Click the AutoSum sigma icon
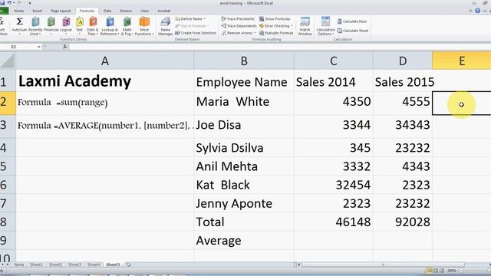Screen dimensions: 491x276 point(19,21)
